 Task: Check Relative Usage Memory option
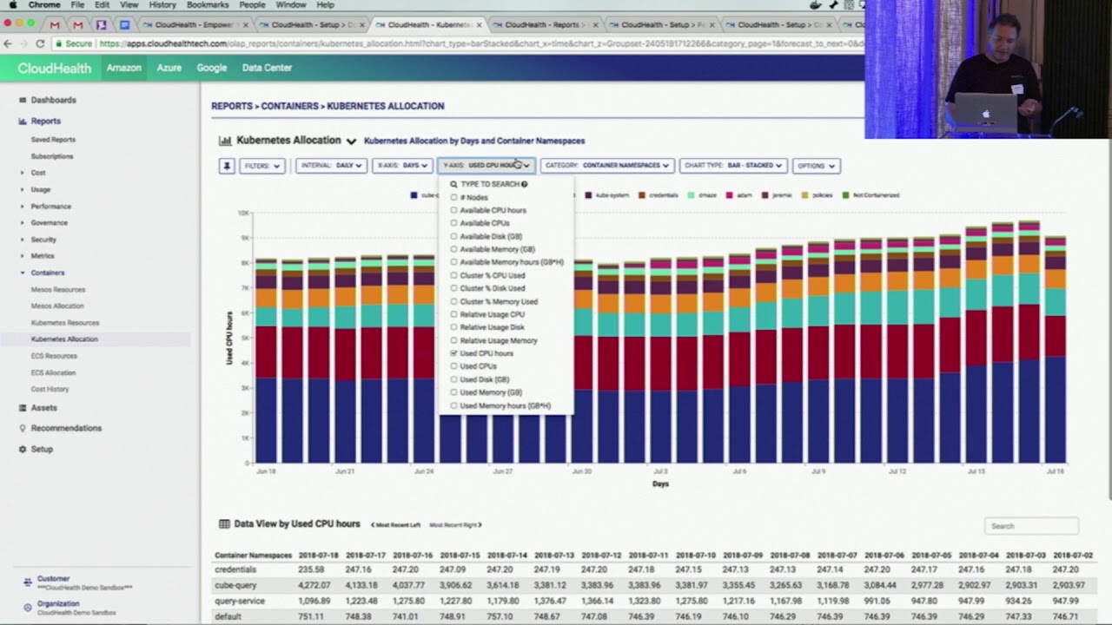click(453, 340)
